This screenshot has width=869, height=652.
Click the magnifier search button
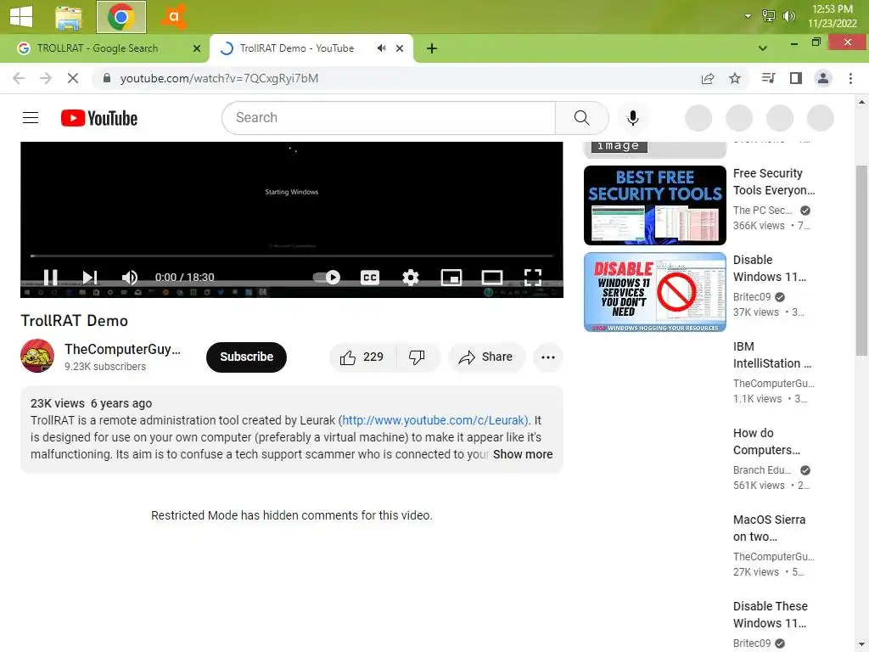582,117
